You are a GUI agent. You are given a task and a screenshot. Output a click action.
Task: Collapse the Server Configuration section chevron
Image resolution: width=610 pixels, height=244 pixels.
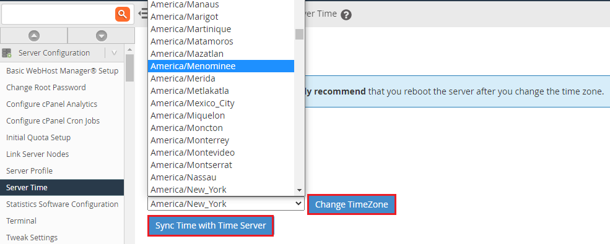tap(115, 53)
